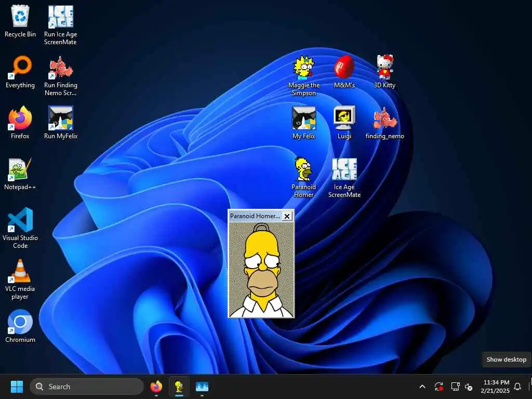Select VLC media player shortcut
The height and width of the screenshot is (399, 532).
pos(20,279)
